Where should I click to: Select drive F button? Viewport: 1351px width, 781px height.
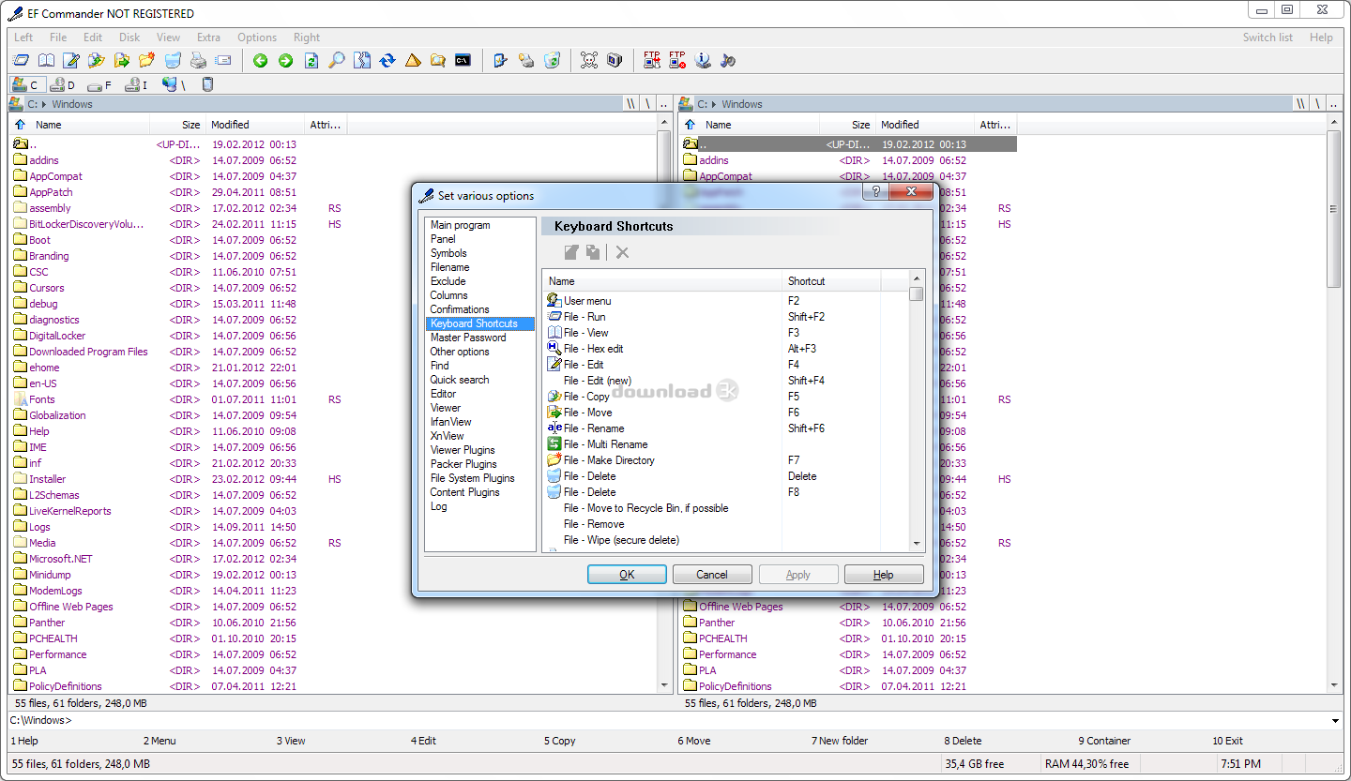click(x=100, y=84)
